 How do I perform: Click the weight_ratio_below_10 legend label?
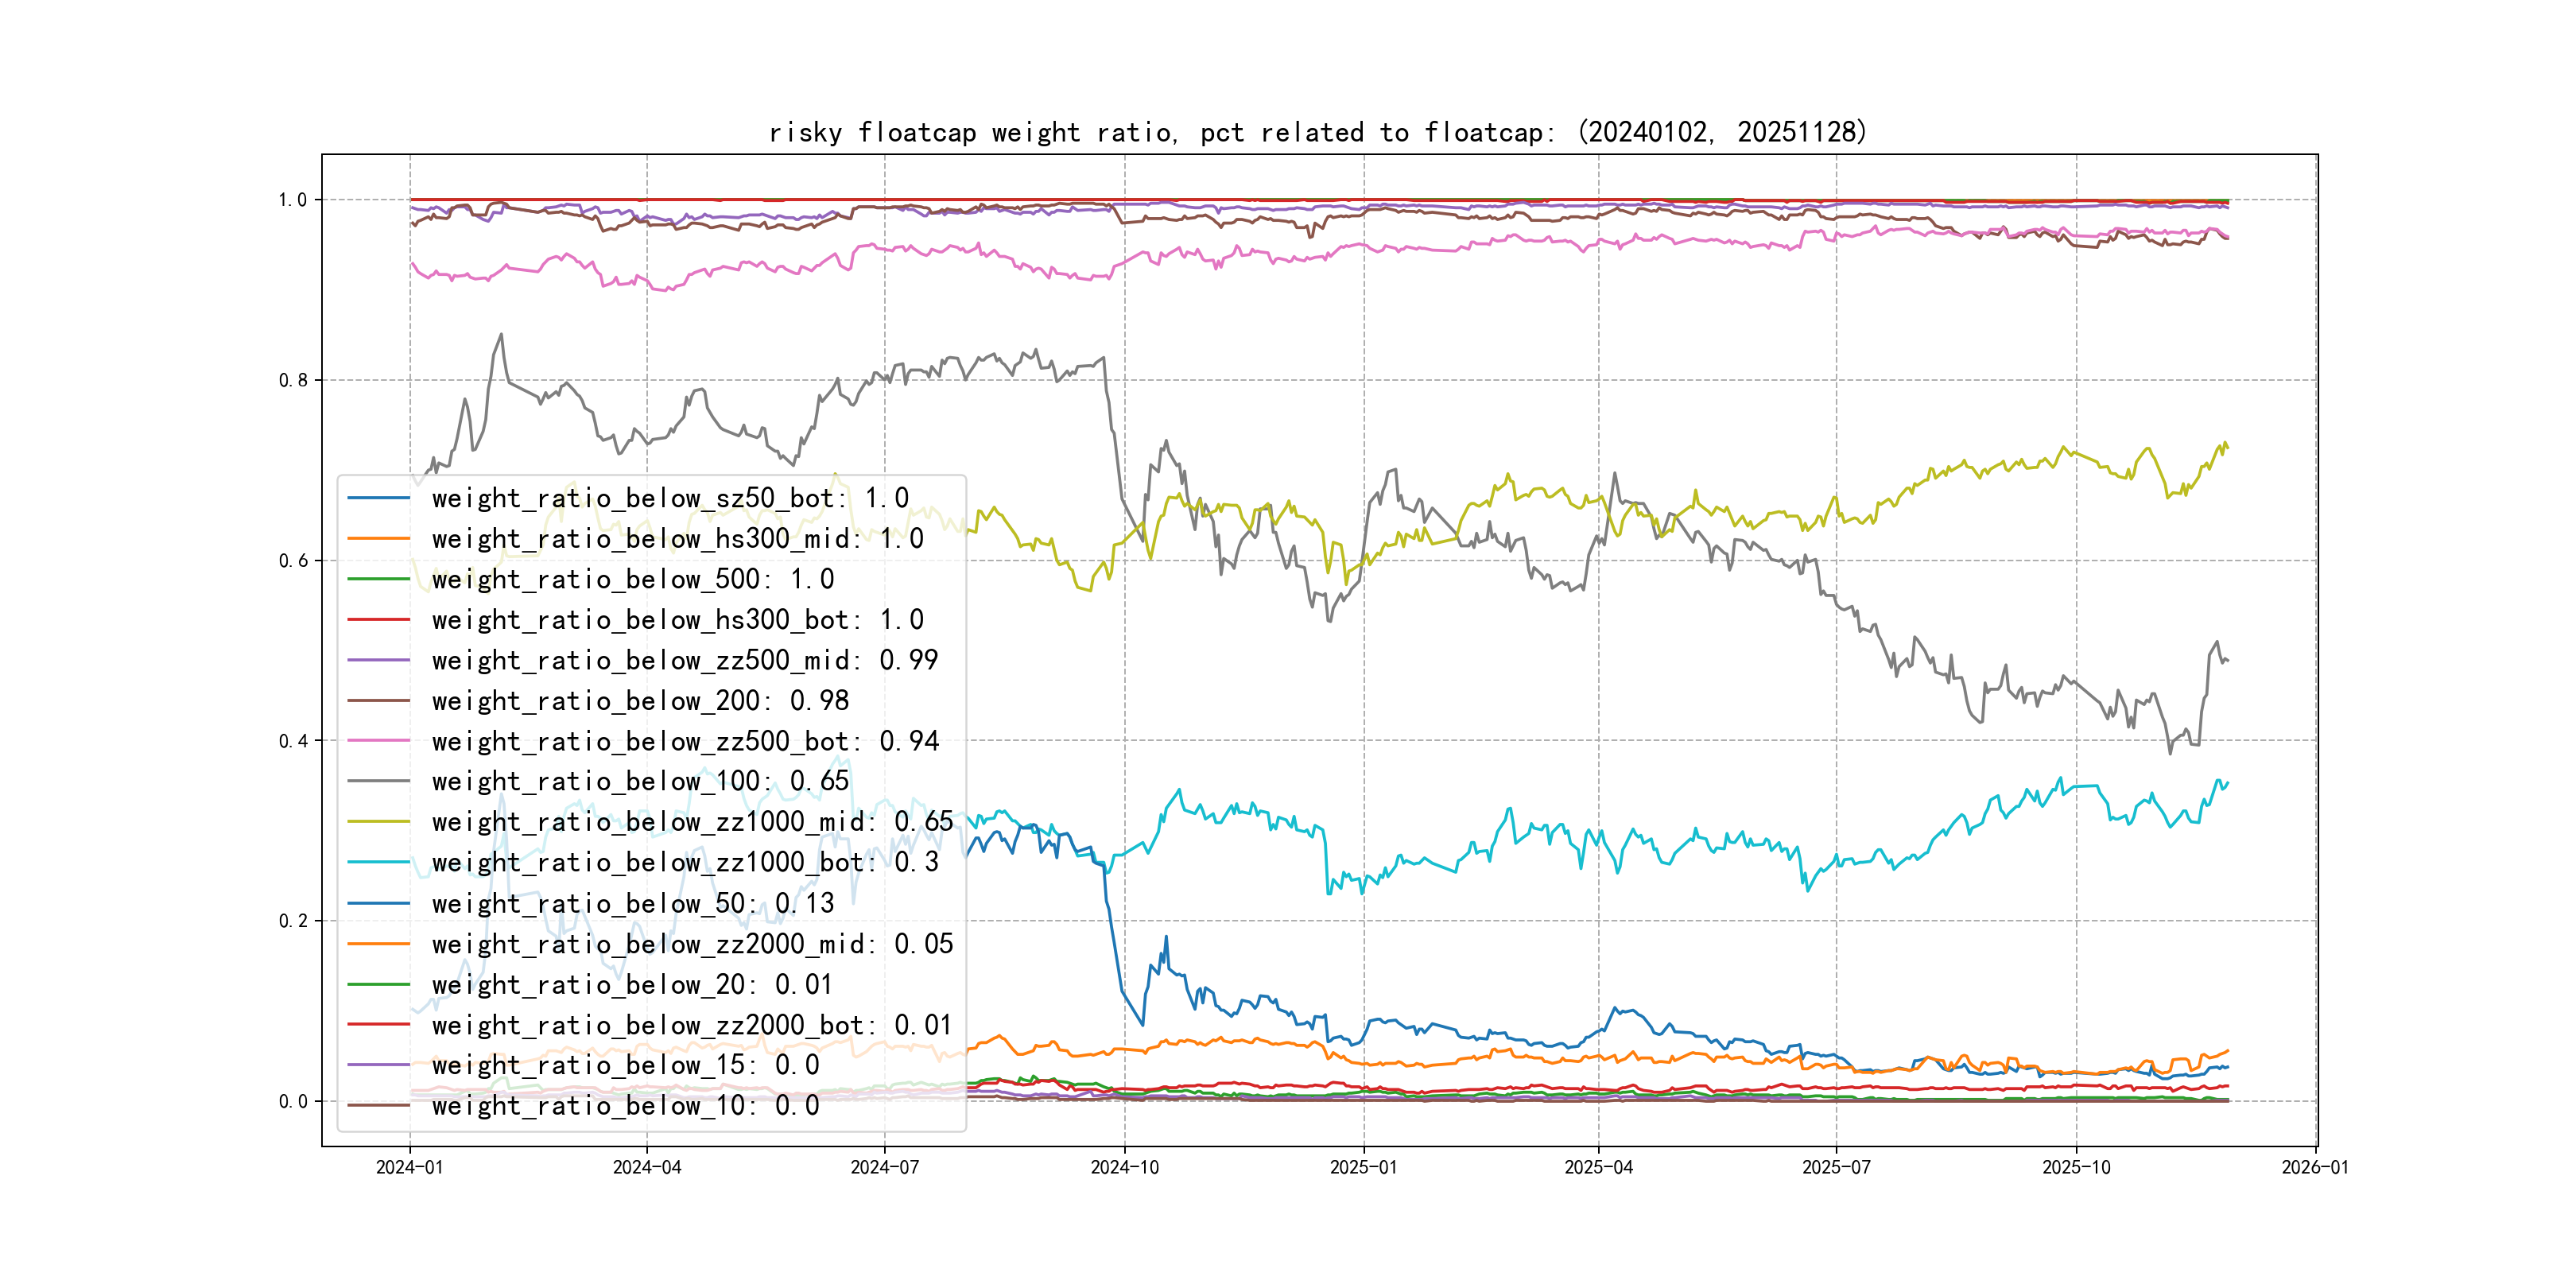(625, 1105)
